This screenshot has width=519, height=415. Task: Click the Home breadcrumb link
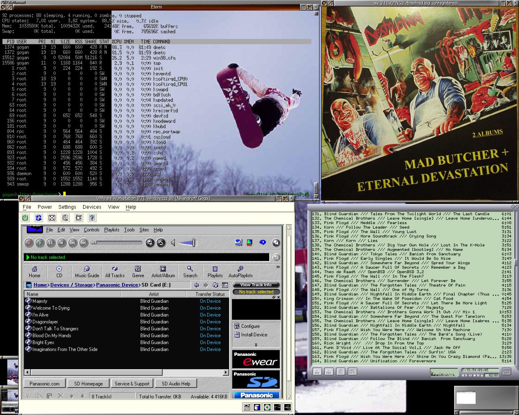click(40, 285)
